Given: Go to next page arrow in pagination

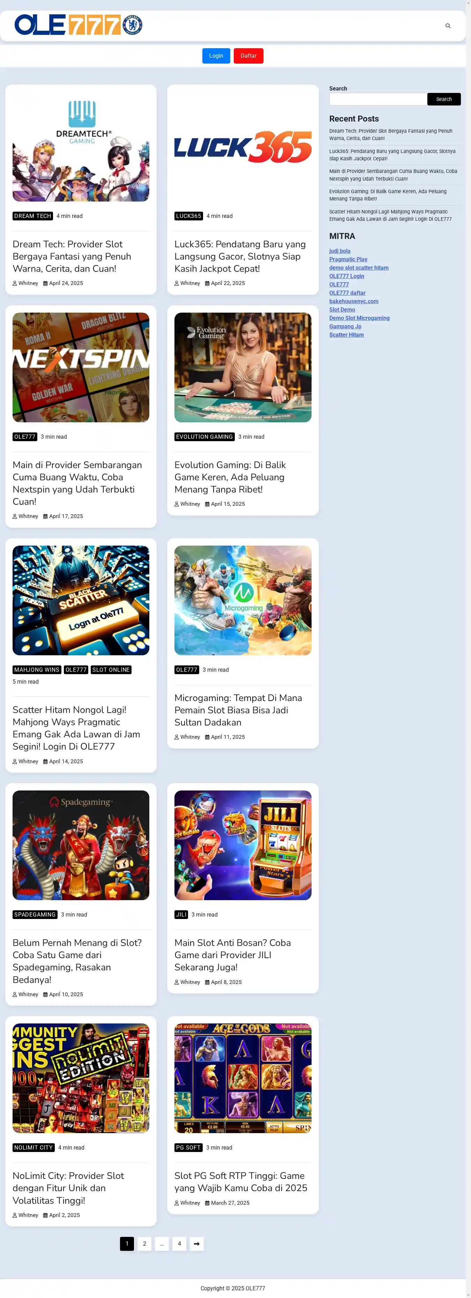Looking at the screenshot, I should (x=197, y=1244).
